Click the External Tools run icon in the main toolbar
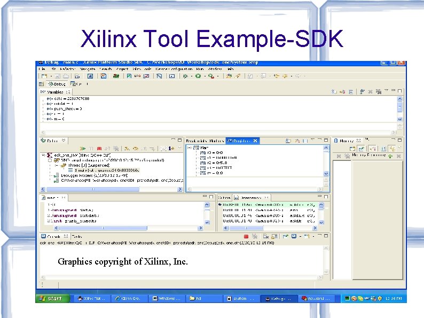 click(211, 76)
